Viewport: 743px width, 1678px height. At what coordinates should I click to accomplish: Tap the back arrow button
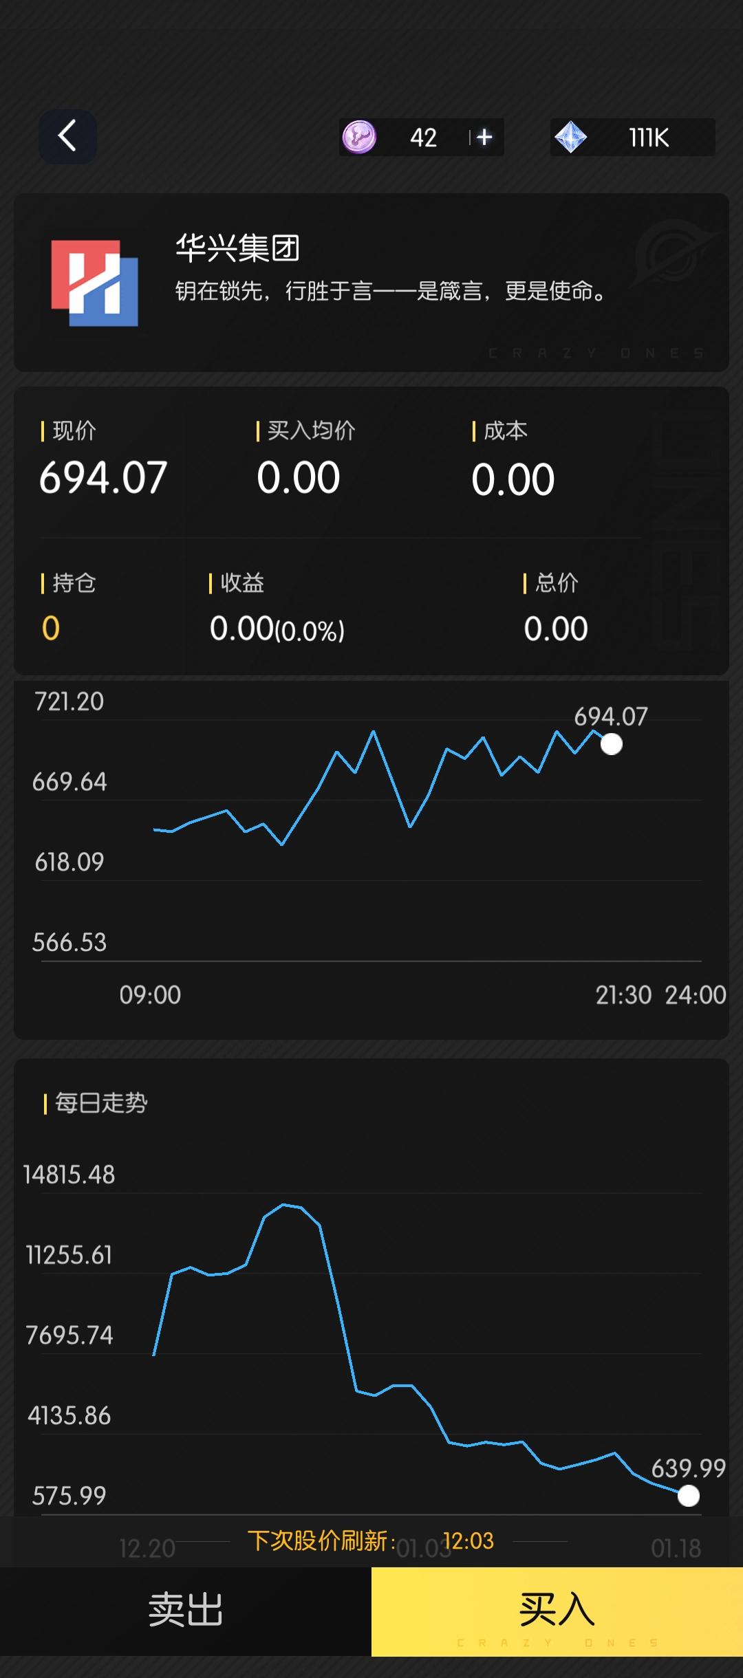[67, 136]
